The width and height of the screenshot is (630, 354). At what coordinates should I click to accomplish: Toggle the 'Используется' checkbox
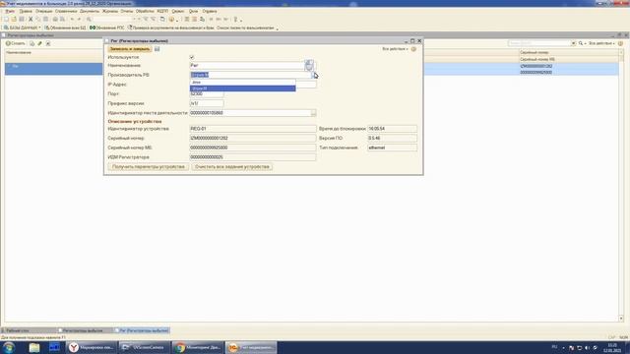[x=192, y=57]
